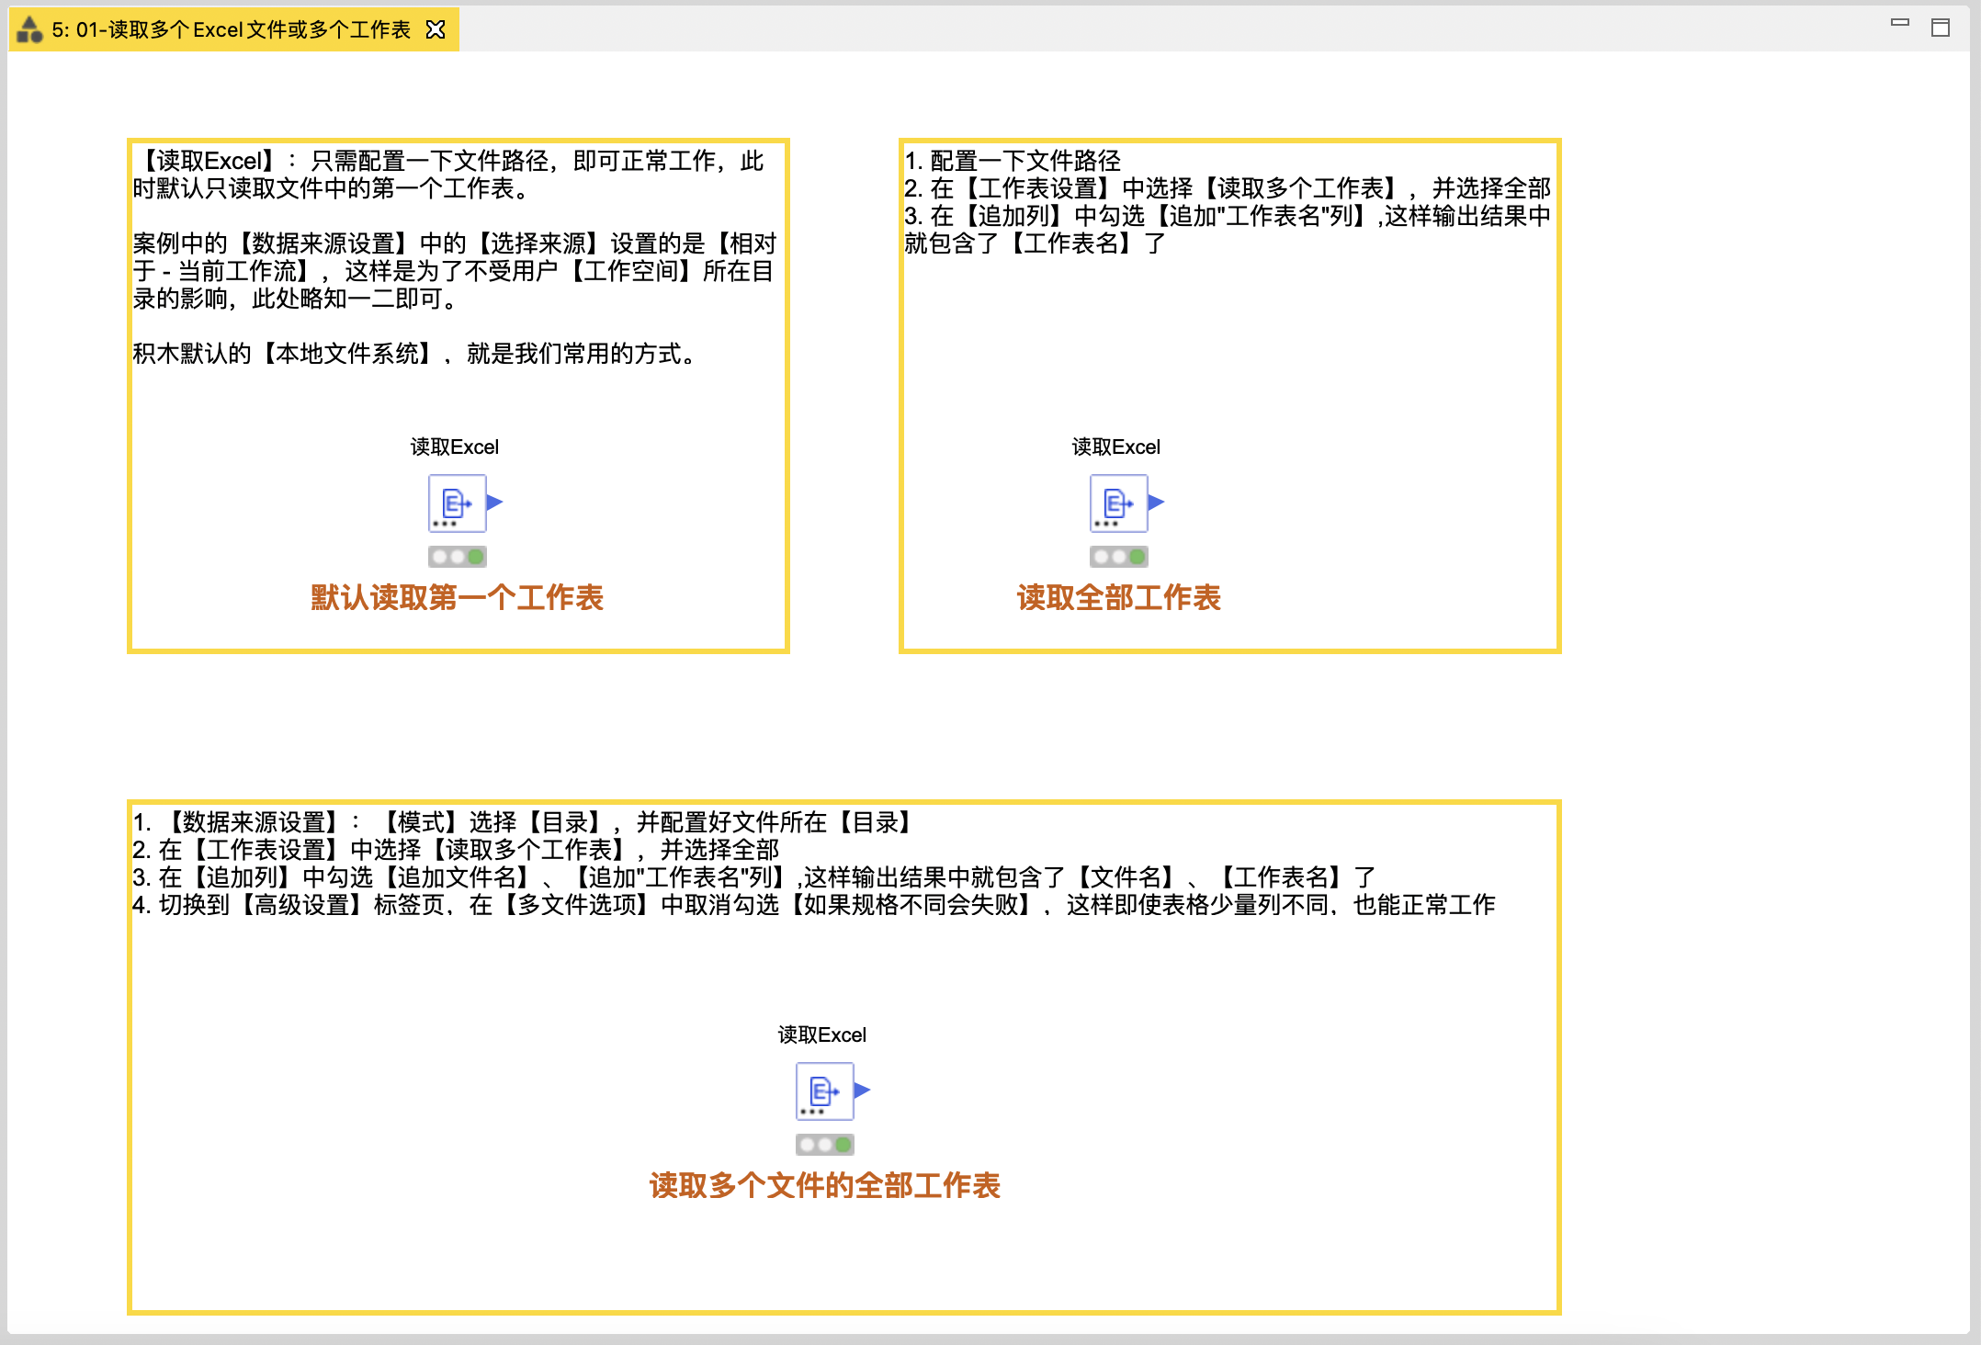Screen dimensions: 1981x1345
Task: Click the 默认读取第一个工作表 node label
Action: (x=457, y=598)
